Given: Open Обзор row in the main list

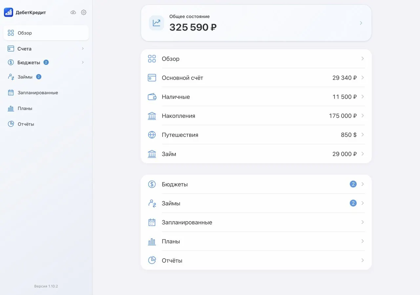Looking at the screenshot, I should tap(256, 59).
